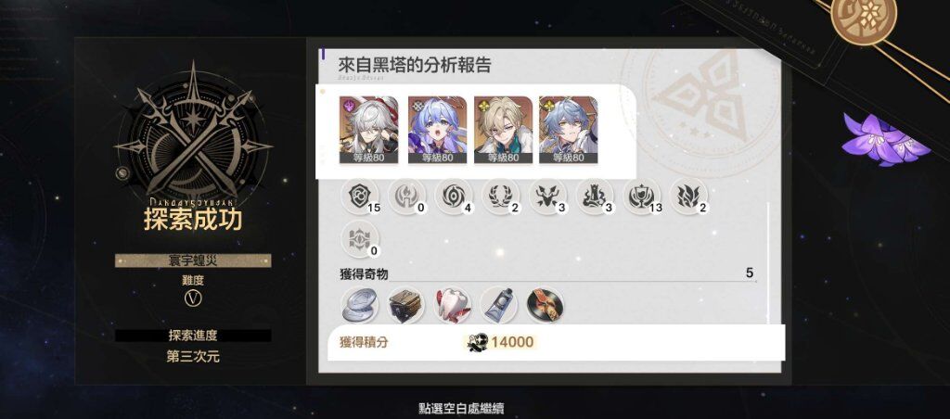
Task: Select the Propagation icon after Elation
Action: [x=689, y=196]
